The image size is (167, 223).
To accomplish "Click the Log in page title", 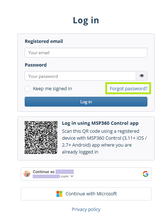I will tap(86, 20).
